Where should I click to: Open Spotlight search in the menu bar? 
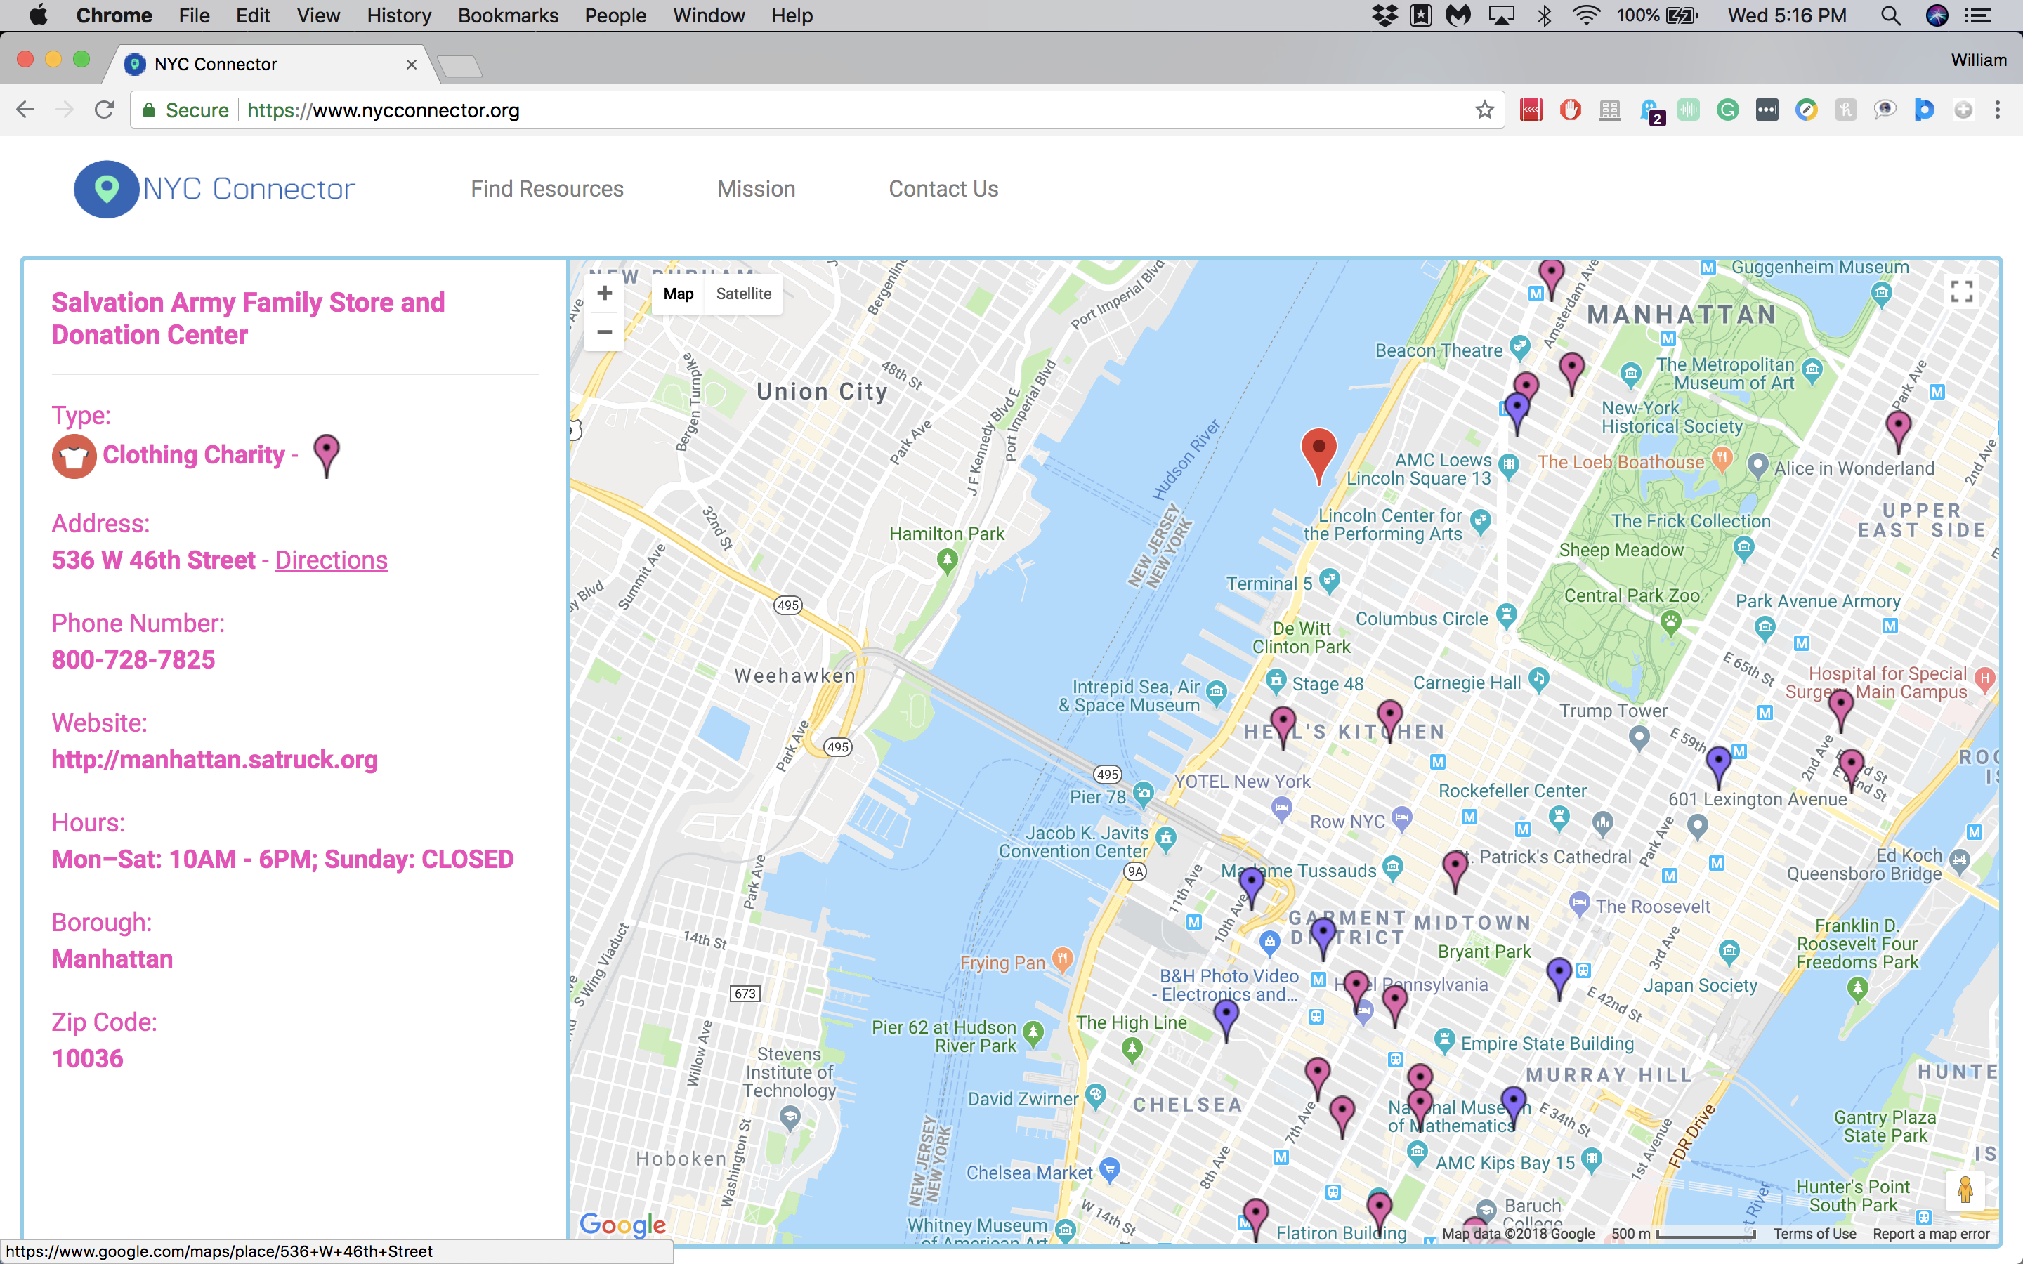[x=1891, y=16]
